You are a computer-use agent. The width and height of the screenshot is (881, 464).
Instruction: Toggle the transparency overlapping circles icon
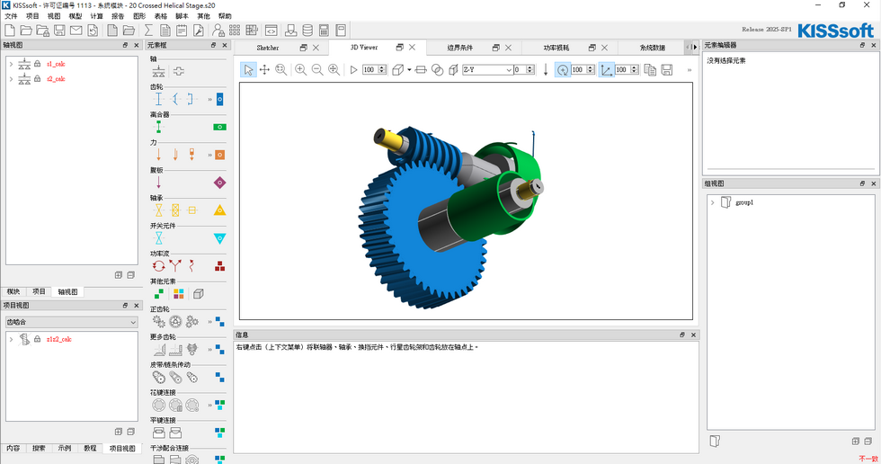click(x=437, y=69)
